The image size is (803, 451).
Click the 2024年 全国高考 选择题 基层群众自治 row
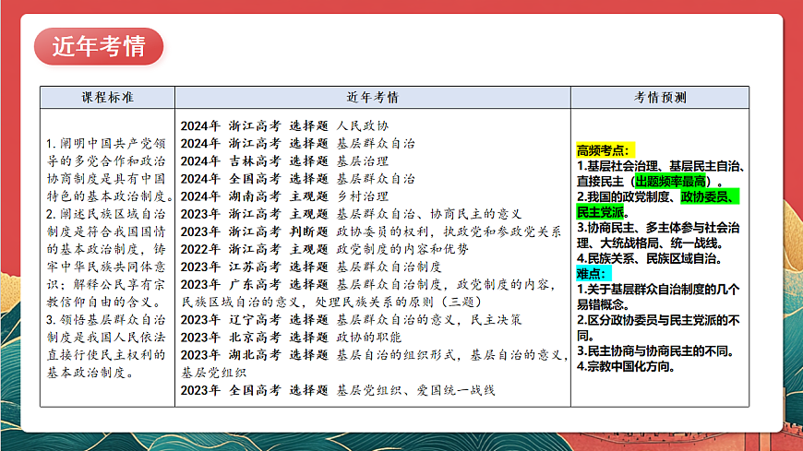point(297,179)
